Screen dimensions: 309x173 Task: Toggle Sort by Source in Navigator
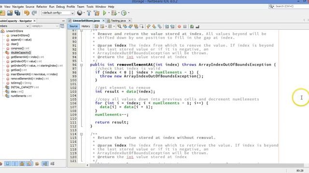(53, 163)
